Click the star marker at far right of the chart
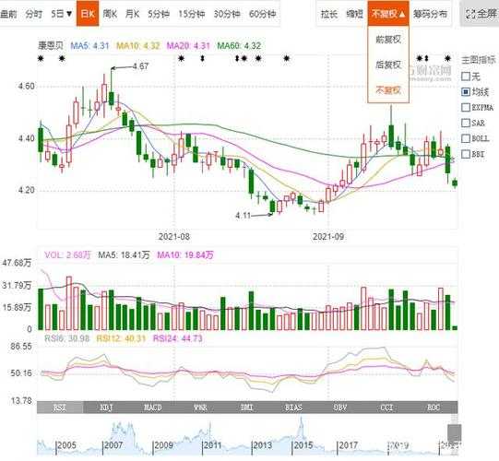The width and height of the screenshot is (499, 461). click(x=447, y=58)
